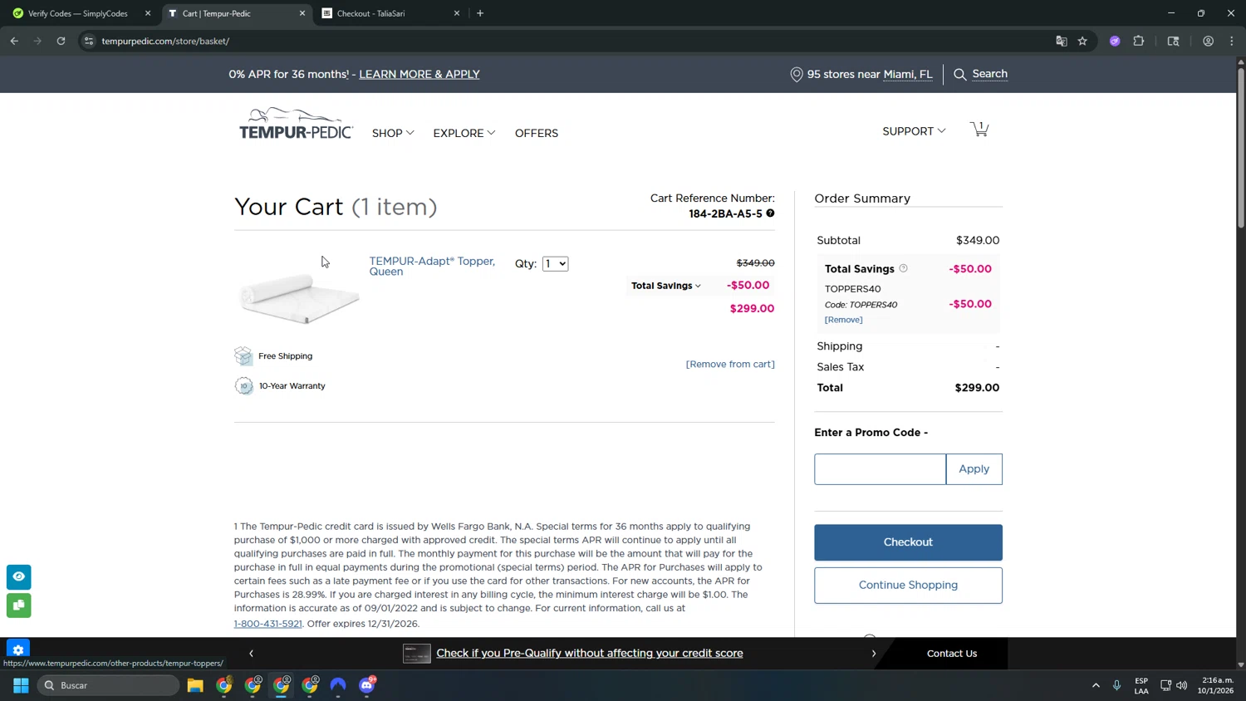Open the browser extensions puzzle icon
The width and height of the screenshot is (1246, 701).
coord(1139,41)
